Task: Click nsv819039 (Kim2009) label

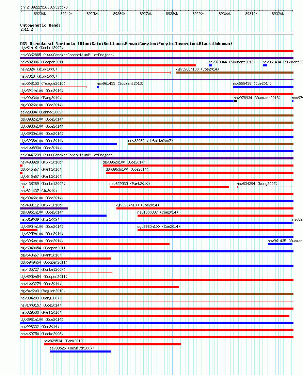Action: click(x=40, y=220)
